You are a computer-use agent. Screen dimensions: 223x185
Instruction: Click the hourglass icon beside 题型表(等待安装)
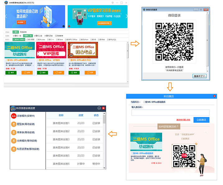[x=14, y=124]
